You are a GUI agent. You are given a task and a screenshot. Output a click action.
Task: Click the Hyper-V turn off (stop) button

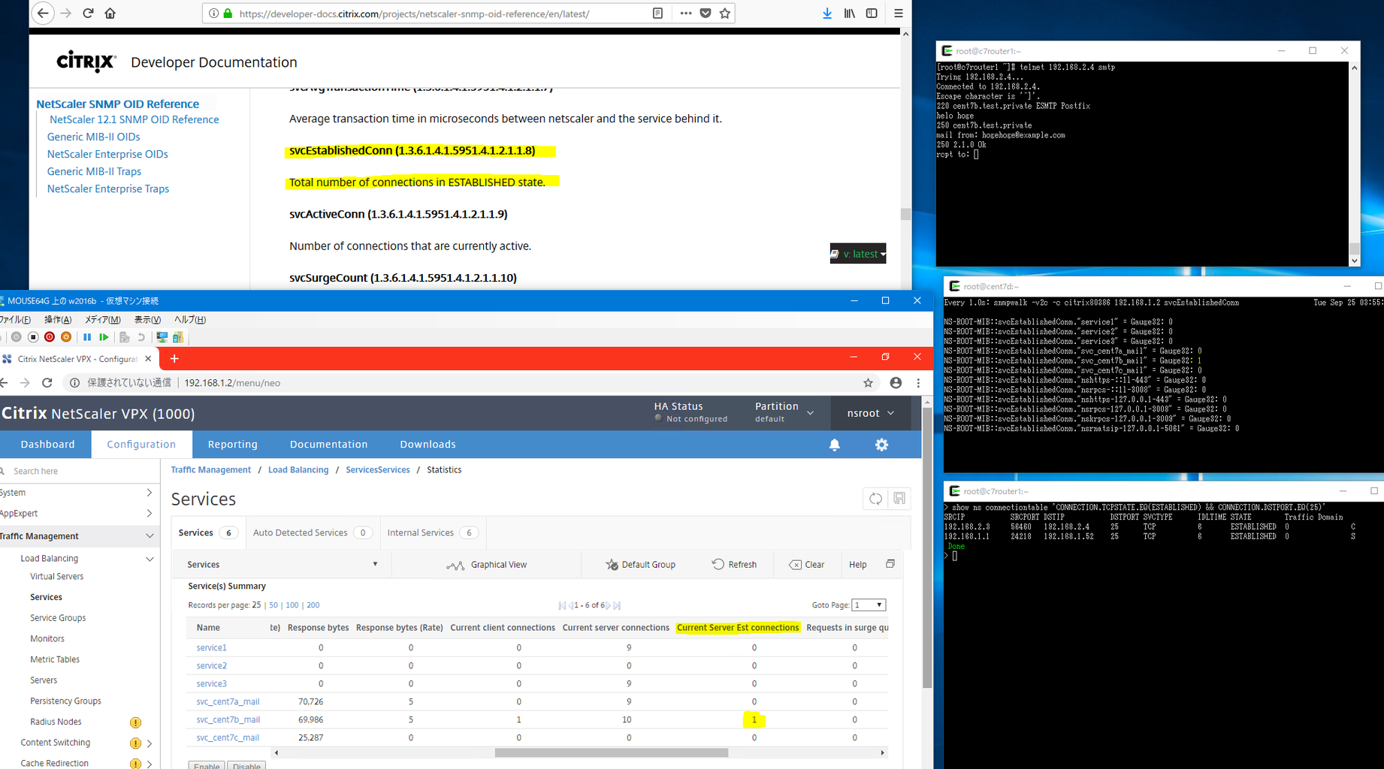(x=33, y=337)
